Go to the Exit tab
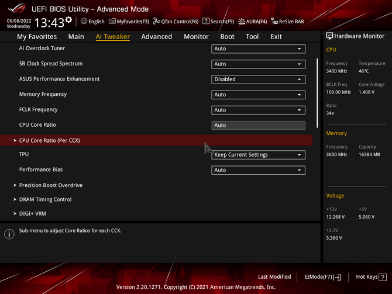 [x=276, y=37]
